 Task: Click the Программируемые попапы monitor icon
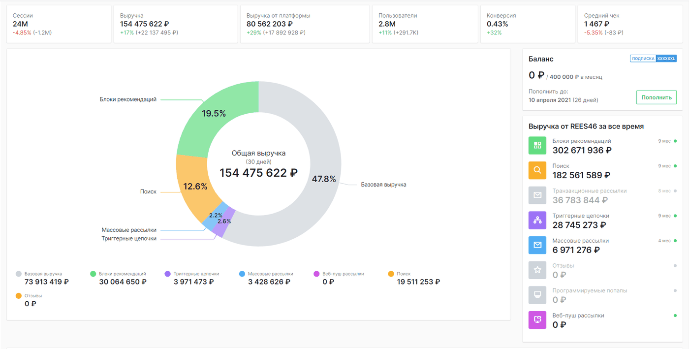537,294
